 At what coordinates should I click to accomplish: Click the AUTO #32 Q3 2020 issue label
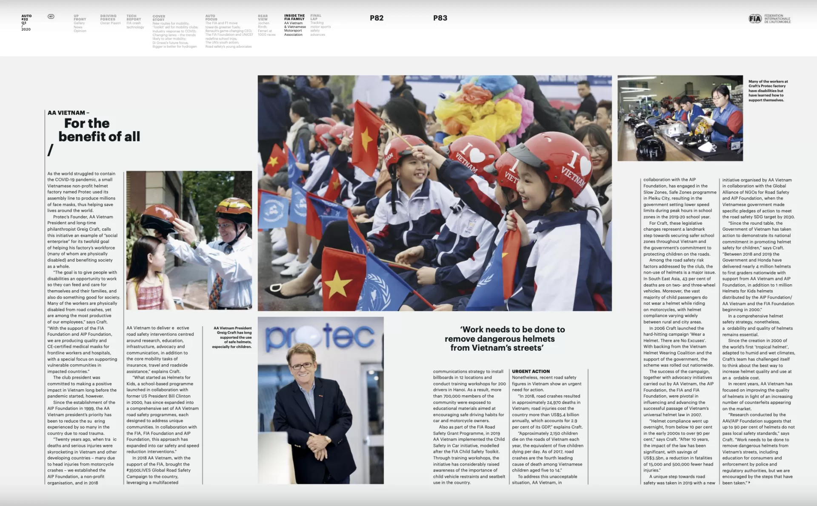(26, 23)
